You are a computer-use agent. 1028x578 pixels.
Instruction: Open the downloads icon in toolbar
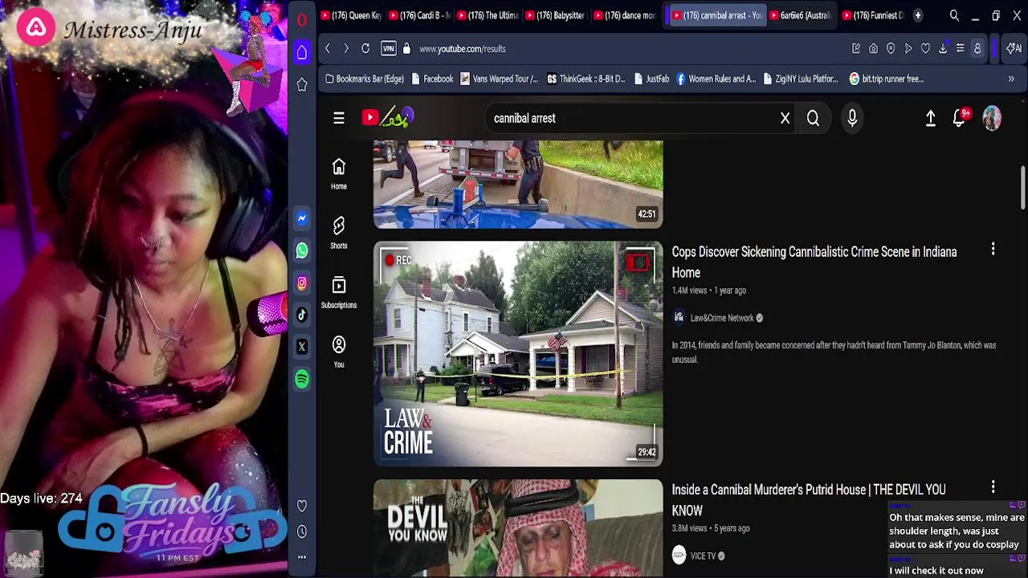[x=943, y=49]
